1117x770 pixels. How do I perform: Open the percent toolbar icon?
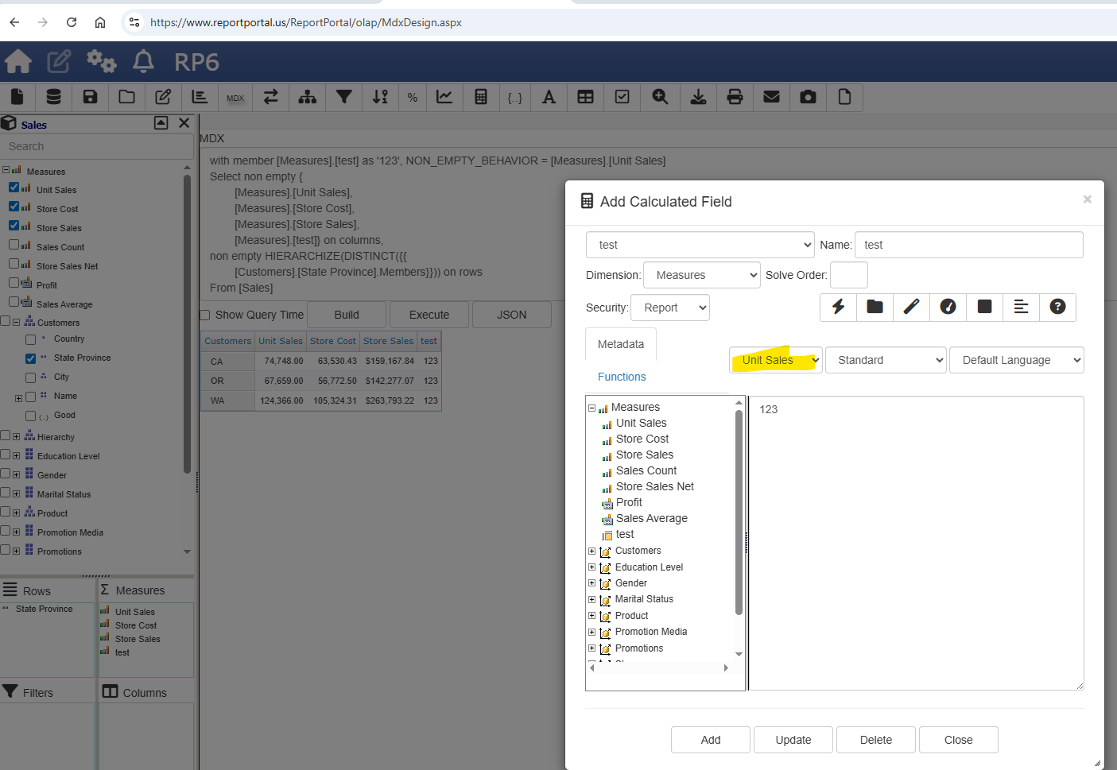click(x=413, y=98)
